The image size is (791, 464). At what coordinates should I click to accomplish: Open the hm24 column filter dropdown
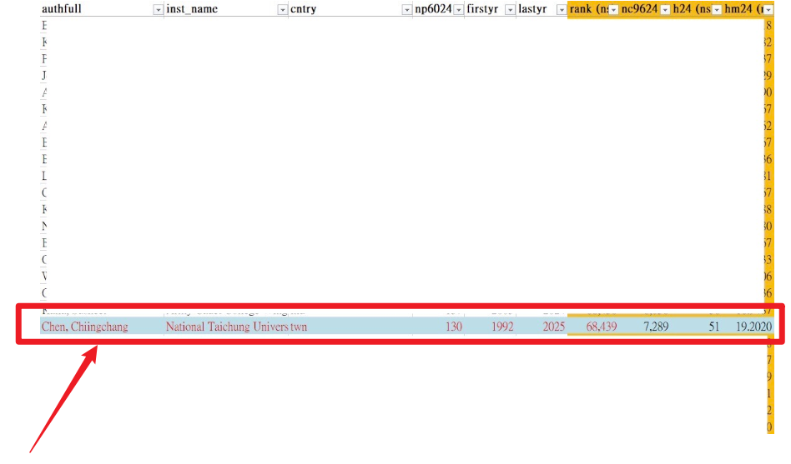[x=768, y=9]
